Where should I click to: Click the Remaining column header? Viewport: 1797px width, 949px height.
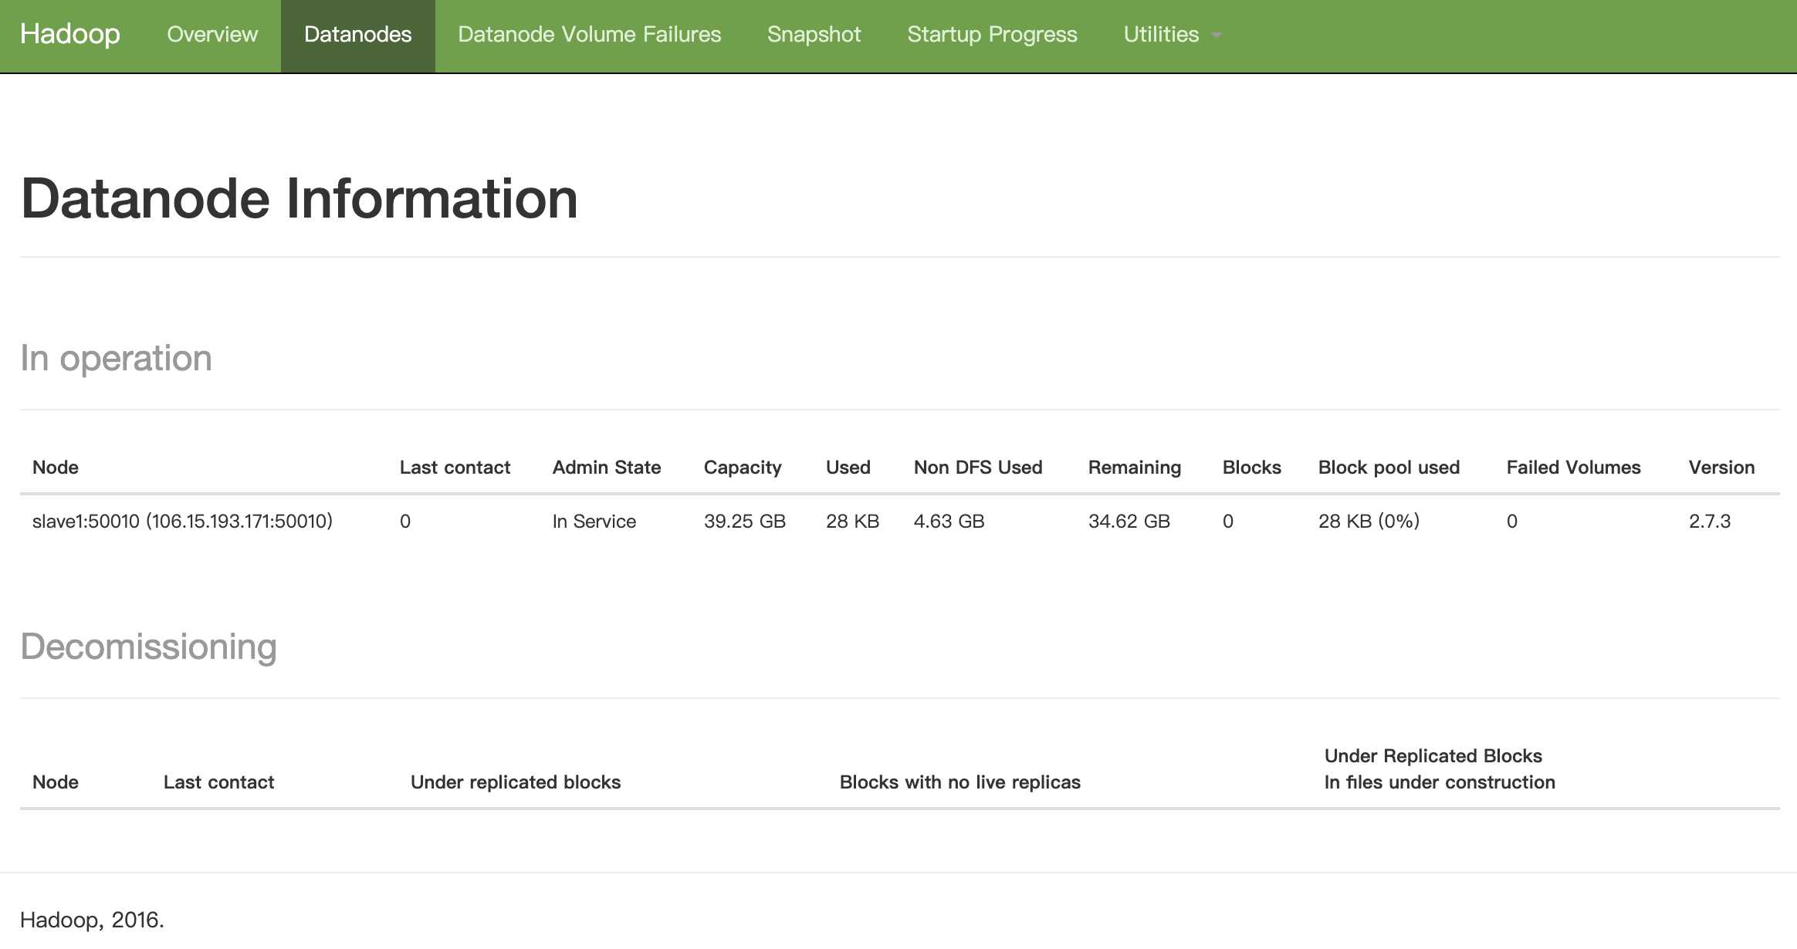point(1134,468)
